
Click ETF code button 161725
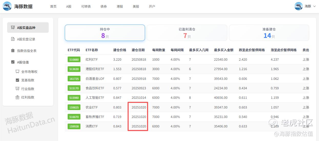74,79
